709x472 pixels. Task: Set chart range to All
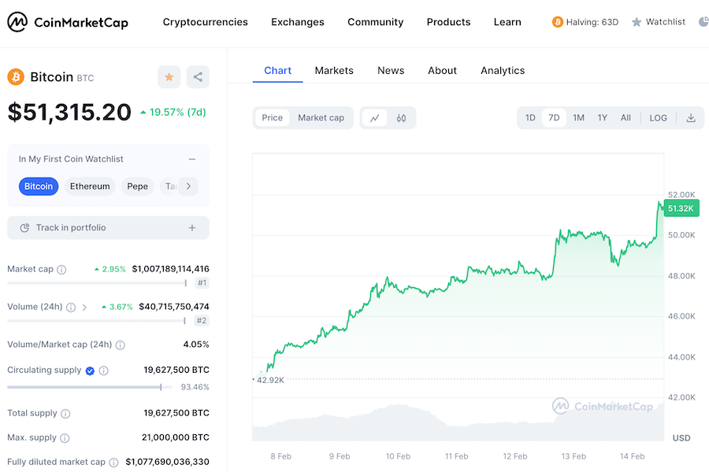coord(625,118)
